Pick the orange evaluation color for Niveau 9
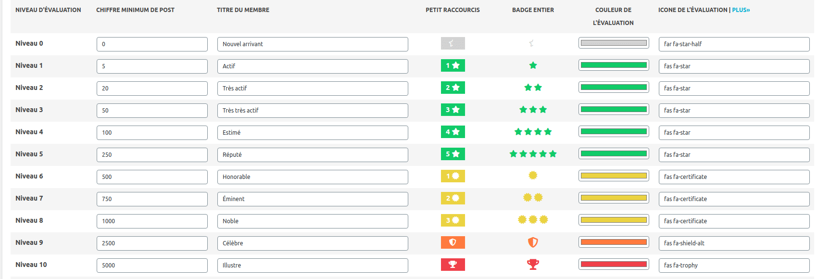The image size is (818, 279). click(x=614, y=242)
